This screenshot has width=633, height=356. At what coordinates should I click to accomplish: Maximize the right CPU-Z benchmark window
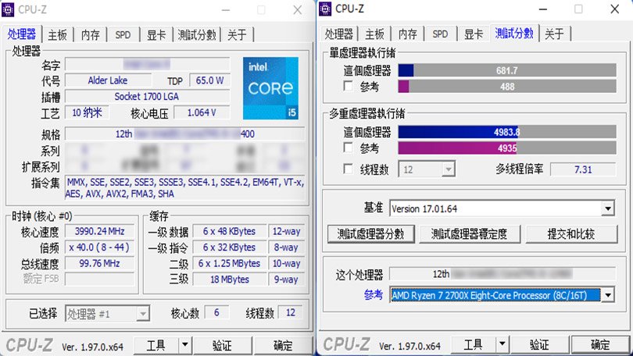click(x=578, y=9)
